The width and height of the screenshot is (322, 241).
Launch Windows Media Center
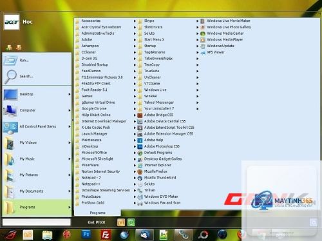coord(222,34)
